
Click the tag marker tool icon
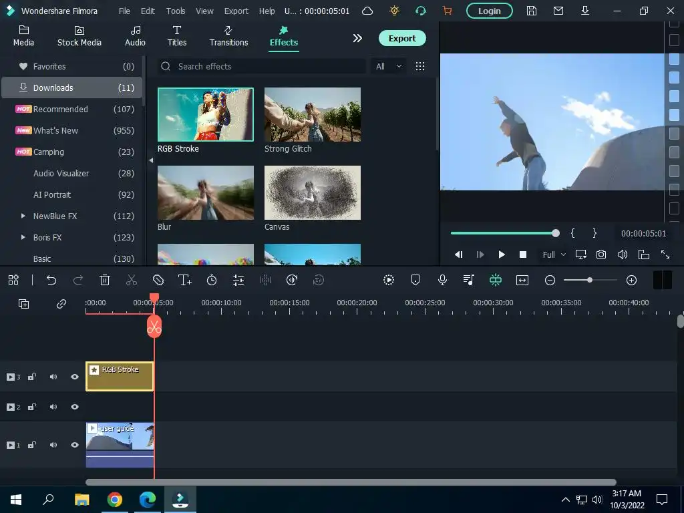(x=158, y=280)
